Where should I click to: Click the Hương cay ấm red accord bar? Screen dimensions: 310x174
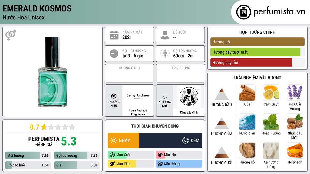tap(251, 63)
